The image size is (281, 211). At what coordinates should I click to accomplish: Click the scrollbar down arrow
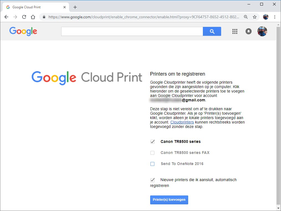(x=278, y=208)
